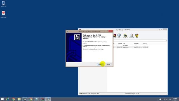Screen dimensions: 179x101
Task: Open File Explorer from the taskbar
Action: pyautogui.click(x=19, y=99)
